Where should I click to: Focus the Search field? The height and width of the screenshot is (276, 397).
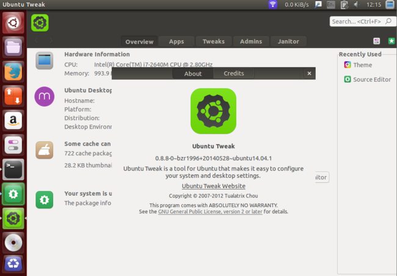point(362,21)
